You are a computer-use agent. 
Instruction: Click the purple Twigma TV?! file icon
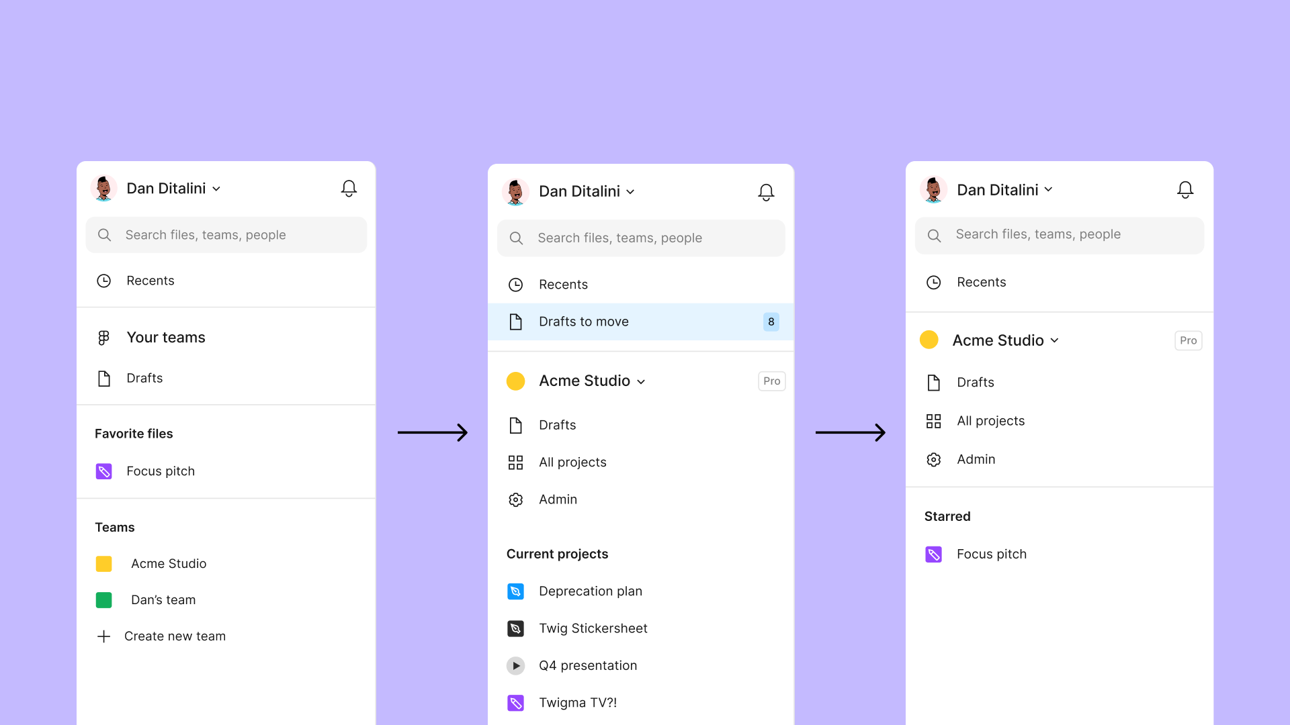(x=515, y=703)
